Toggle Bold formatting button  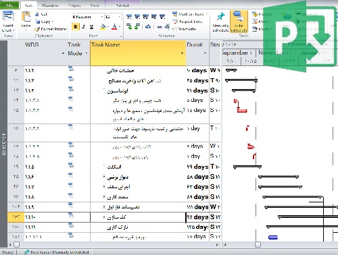[x=76, y=27]
